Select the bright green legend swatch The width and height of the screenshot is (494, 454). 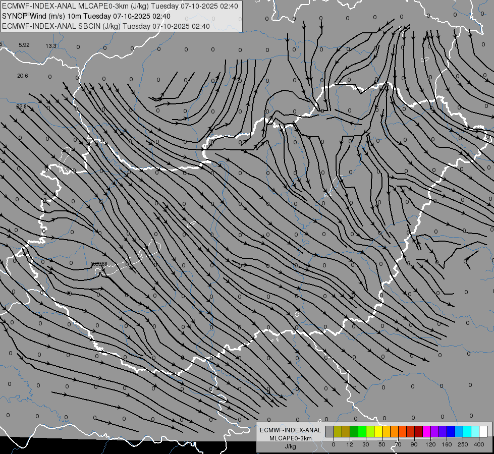[362, 431]
